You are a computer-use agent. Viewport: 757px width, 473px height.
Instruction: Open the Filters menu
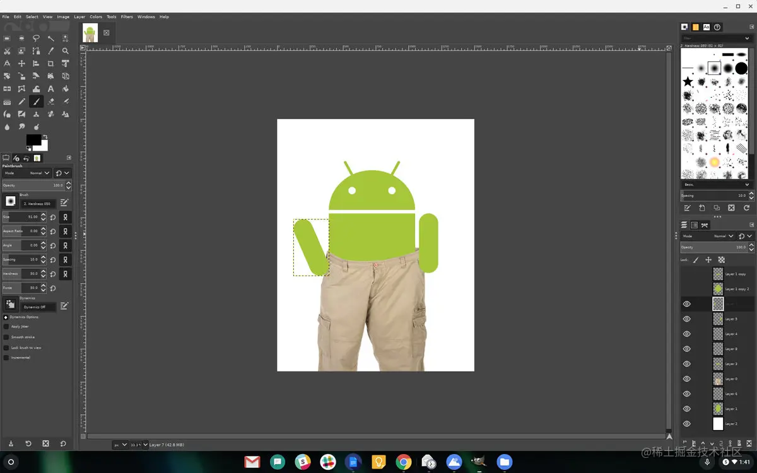[x=127, y=17]
